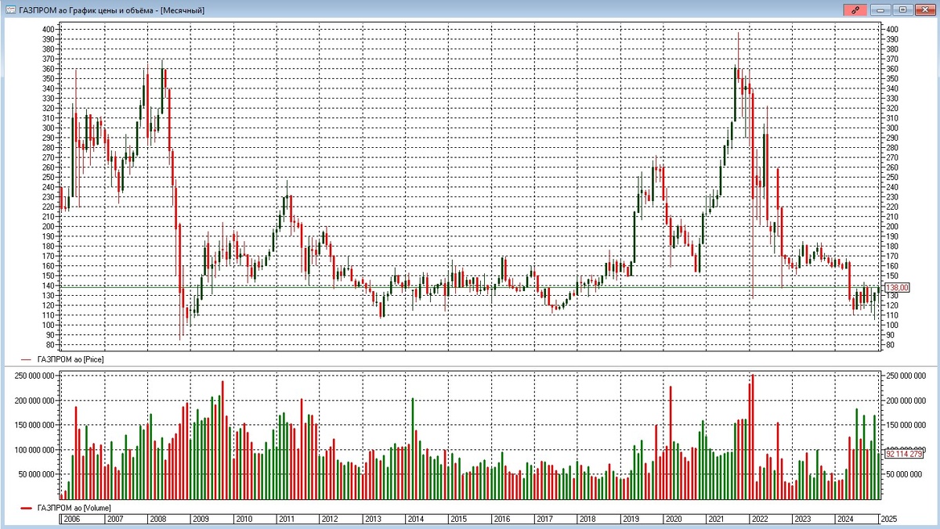Click the tallest red volume bar in 2009

222,440
